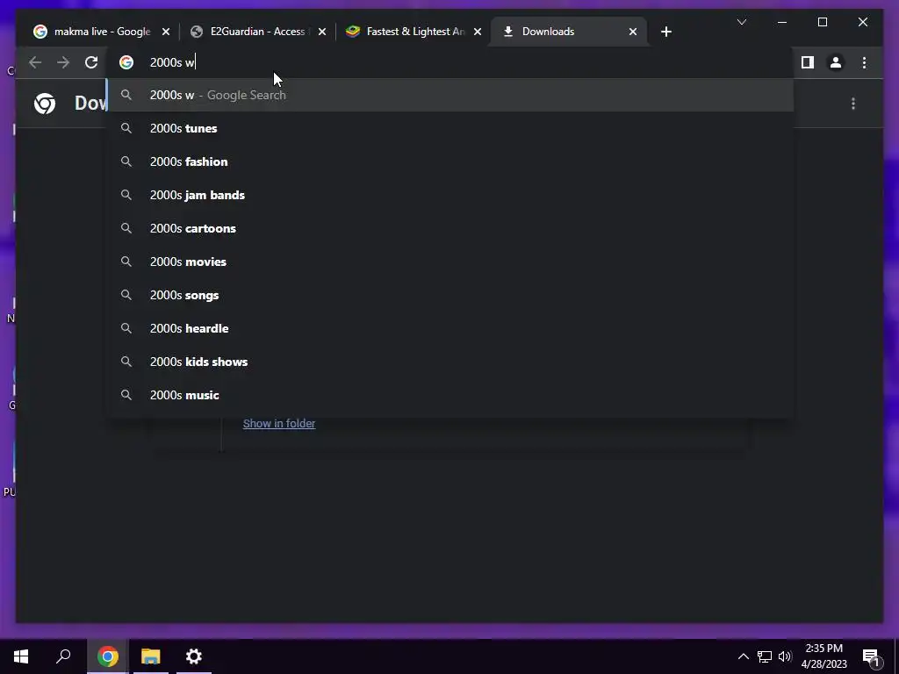This screenshot has height=674, width=899.
Task: Close the Fastest & Lightest tab
Action: (478, 32)
